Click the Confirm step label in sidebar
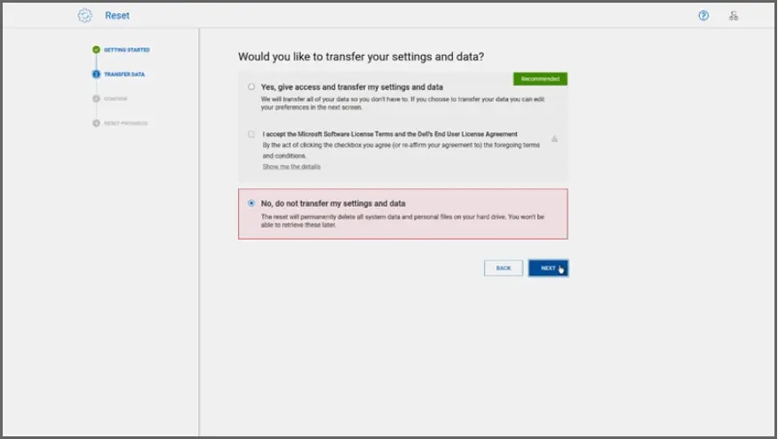The height and width of the screenshot is (439, 778). (x=116, y=99)
